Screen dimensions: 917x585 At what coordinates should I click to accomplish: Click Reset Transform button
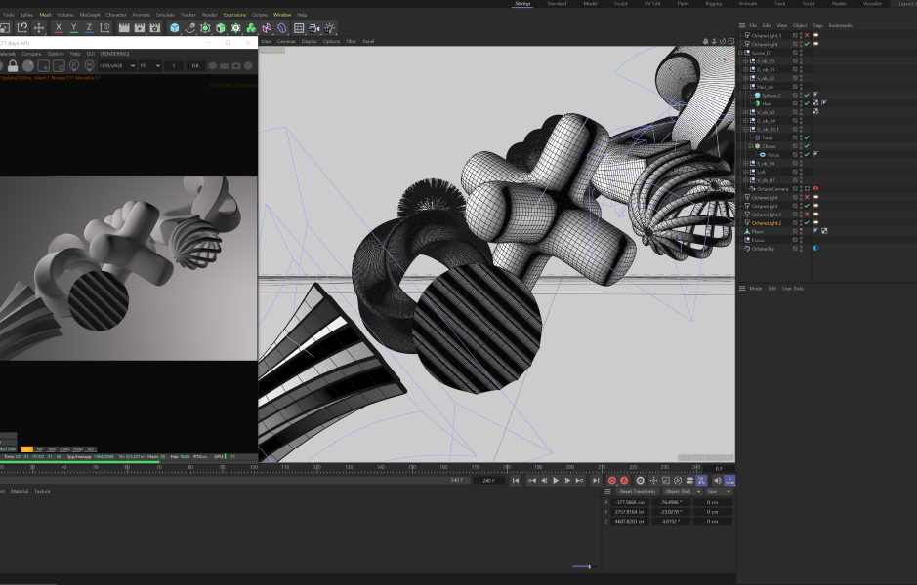[x=638, y=492]
